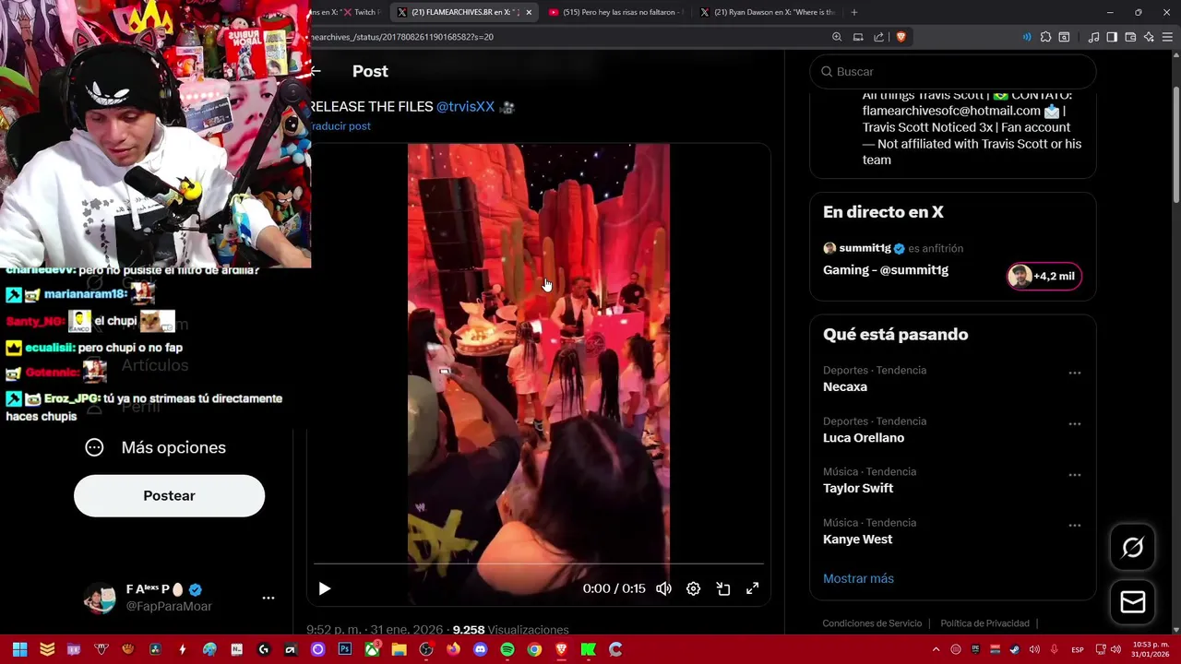Open Condiciones de Servicio link
The image size is (1181, 664).
click(872, 623)
